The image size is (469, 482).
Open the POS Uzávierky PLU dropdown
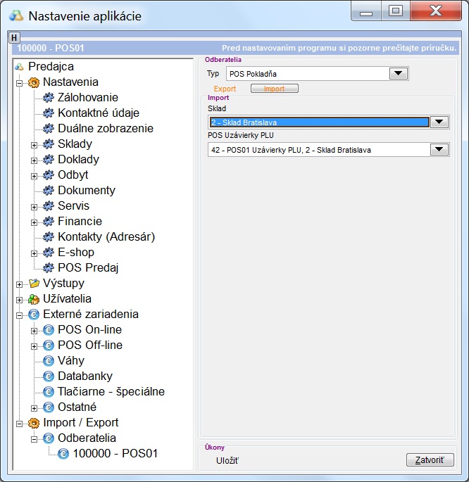click(x=439, y=149)
